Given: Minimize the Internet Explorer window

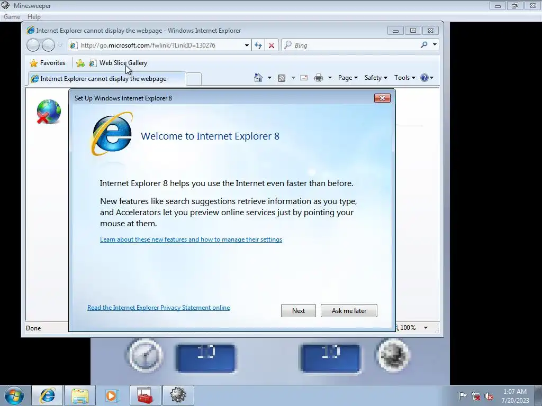Looking at the screenshot, I should point(396,31).
